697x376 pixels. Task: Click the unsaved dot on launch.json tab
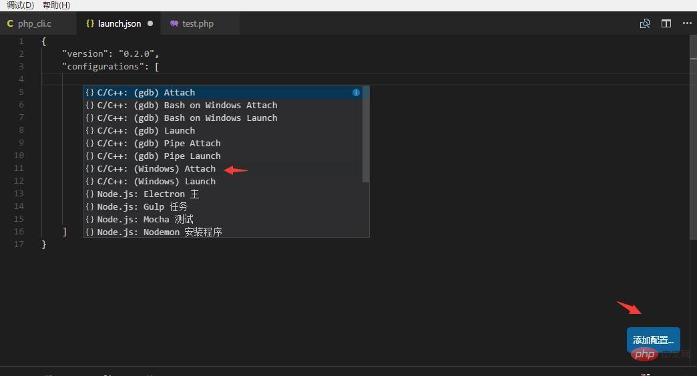(x=150, y=23)
